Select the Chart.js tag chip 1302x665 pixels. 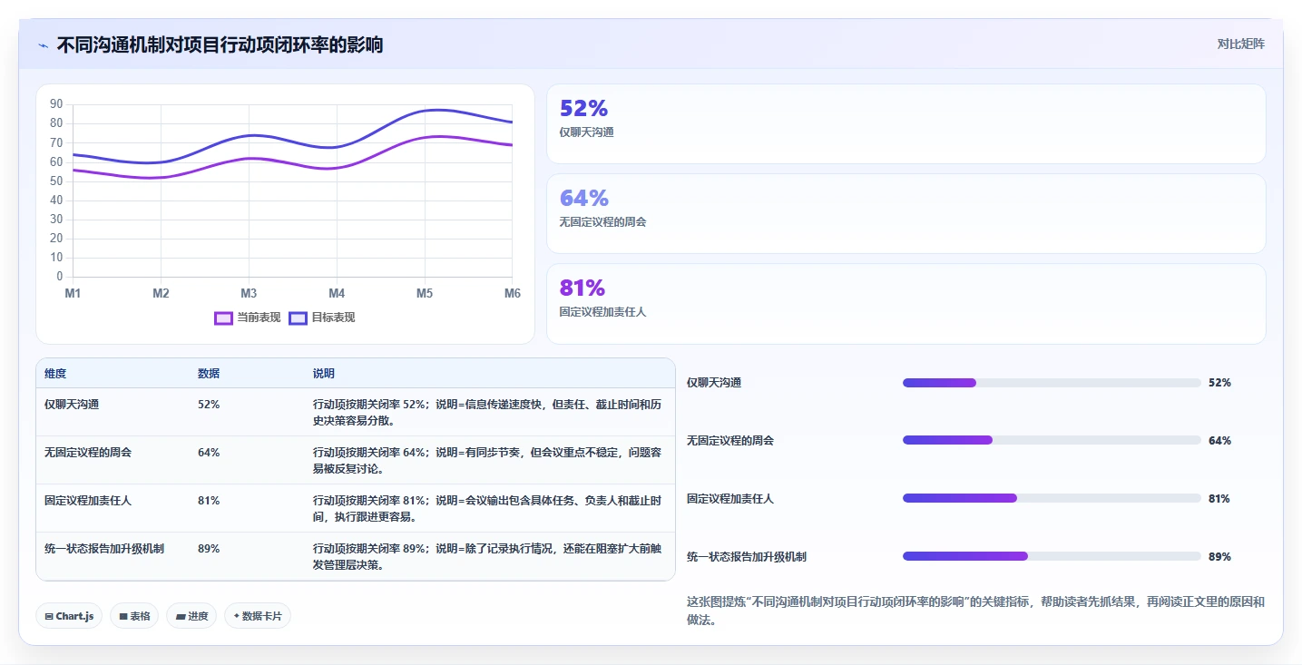[70, 616]
